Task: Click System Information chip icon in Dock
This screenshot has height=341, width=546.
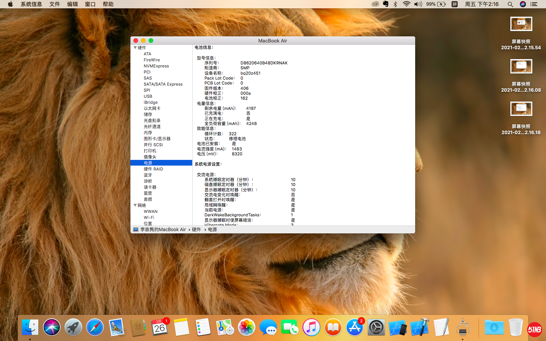Action: click(463, 327)
